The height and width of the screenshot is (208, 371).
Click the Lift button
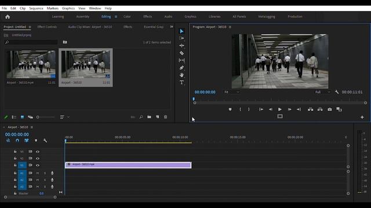311,109
